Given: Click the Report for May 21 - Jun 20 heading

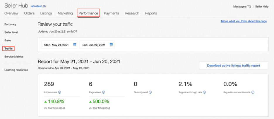Looking at the screenshot, I should tap(79, 62).
